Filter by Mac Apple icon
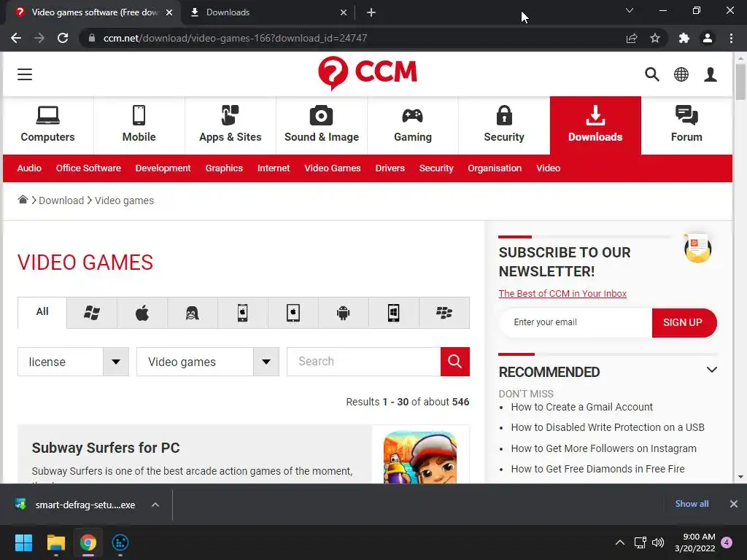The width and height of the screenshot is (747, 560). (x=142, y=313)
